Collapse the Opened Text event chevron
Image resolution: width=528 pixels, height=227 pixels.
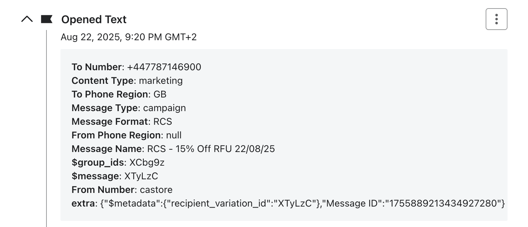pos(27,19)
